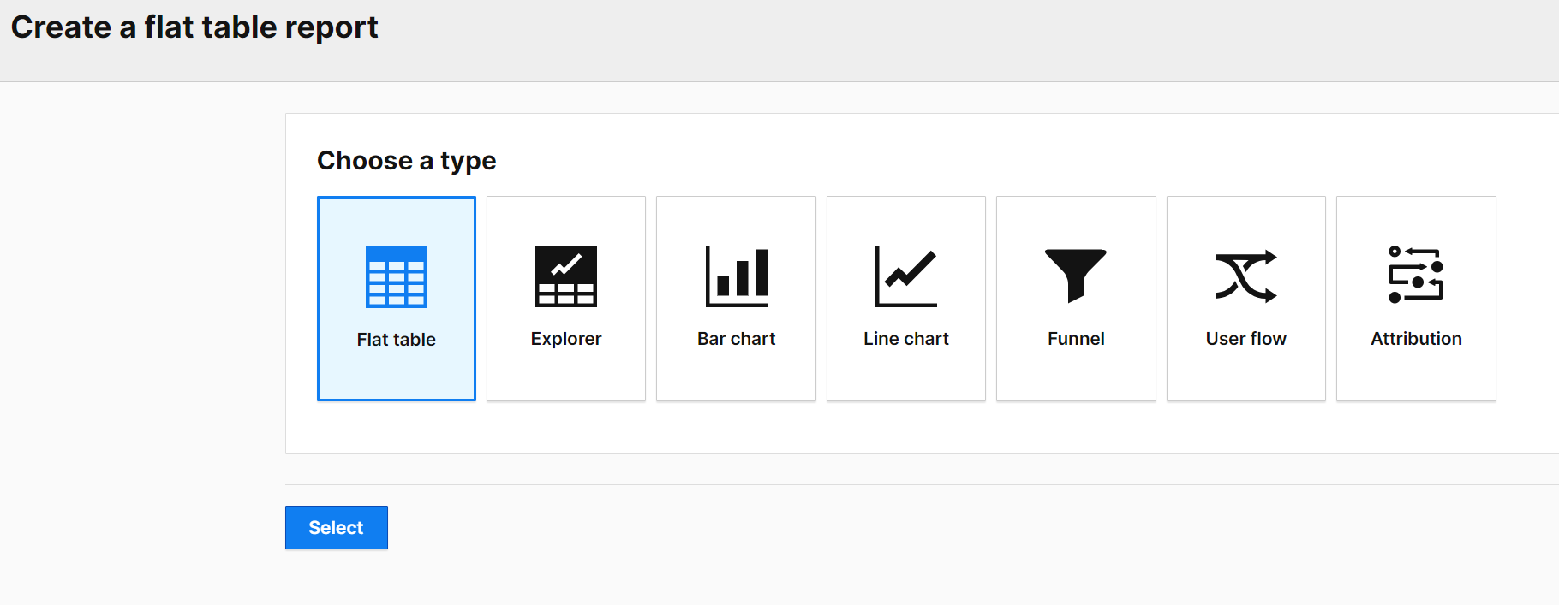Viewport: 1559px width, 605px height.
Task: Click the Funnel label text
Action: (x=1076, y=338)
